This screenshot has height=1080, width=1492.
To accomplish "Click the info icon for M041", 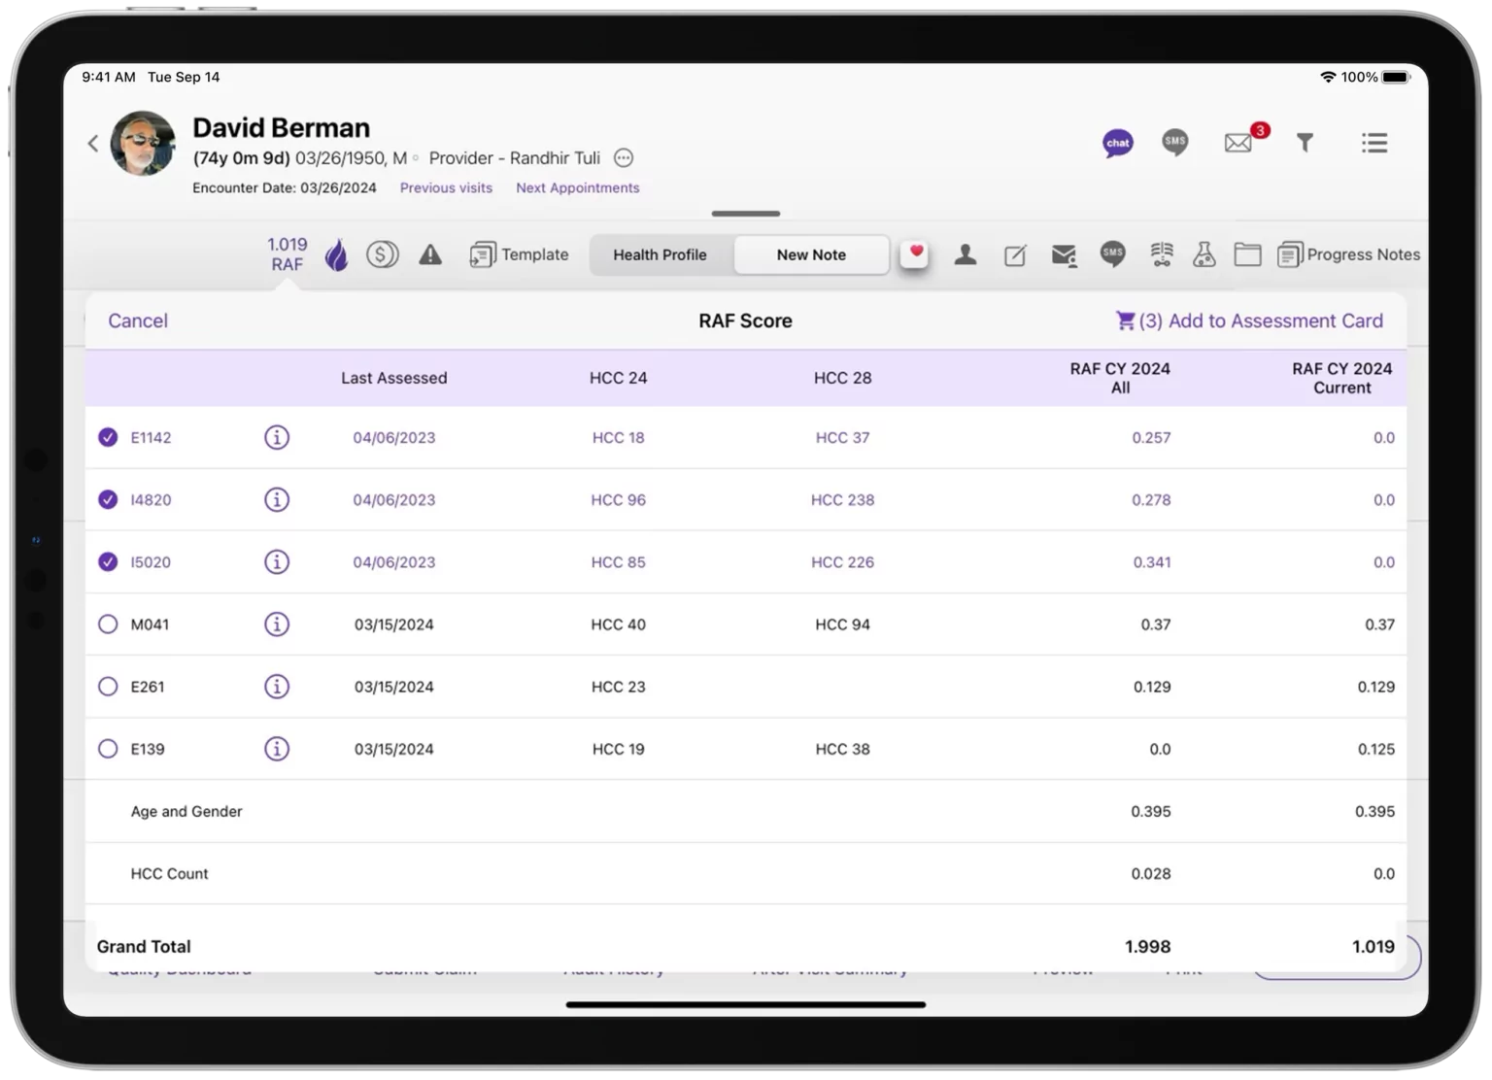I will coord(277,624).
